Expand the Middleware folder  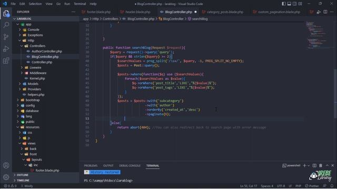coord(46,73)
